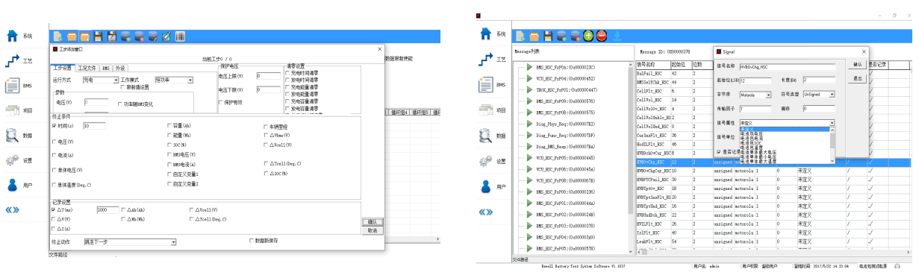Expand the 终止动作 dropdown 跳至下一步
Screen dimensions: 913x275
point(130,242)
